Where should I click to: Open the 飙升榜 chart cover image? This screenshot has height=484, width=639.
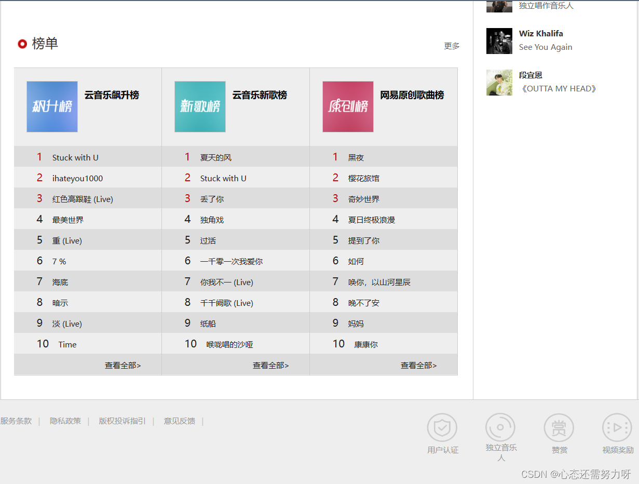pos(52,106)
